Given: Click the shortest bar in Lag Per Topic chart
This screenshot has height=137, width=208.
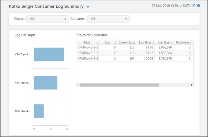Looking at the screenshot, I should tap(39, 111).
